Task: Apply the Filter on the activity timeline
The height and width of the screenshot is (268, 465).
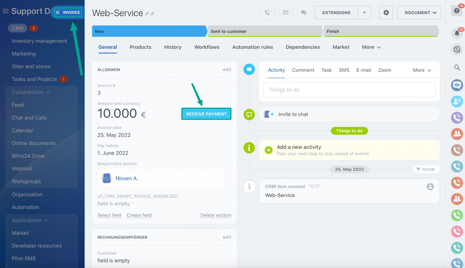Action: point(426,169)
